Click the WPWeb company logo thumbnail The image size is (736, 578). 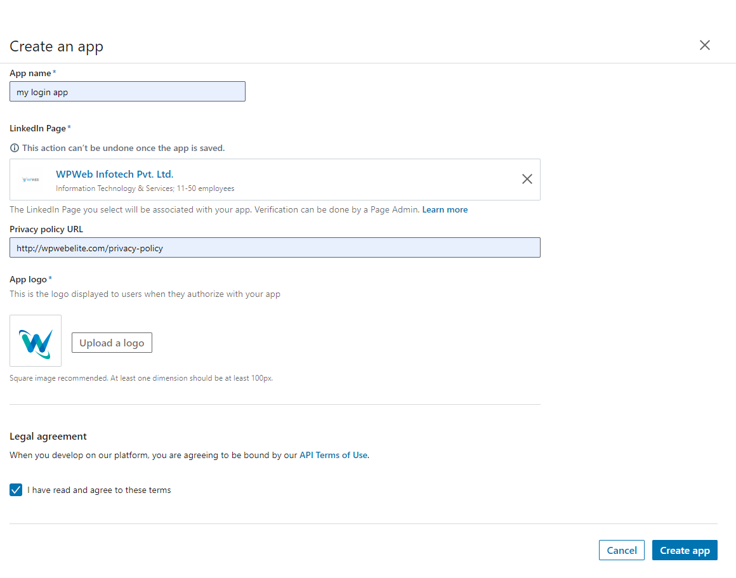click(x=30, y=180)
